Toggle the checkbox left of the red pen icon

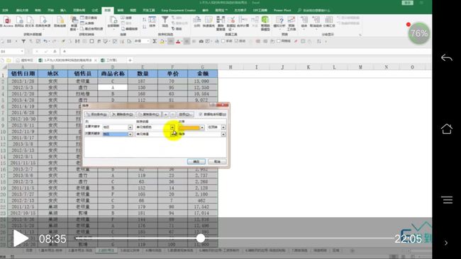(279, 41)
